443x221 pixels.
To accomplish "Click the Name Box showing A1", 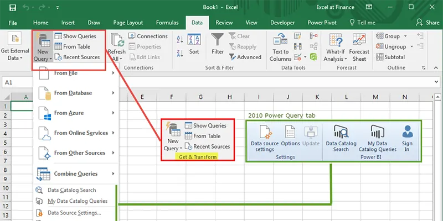I will click(x=17, y=82).
